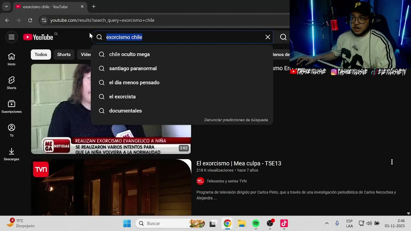The height and width of the screenshot is (231, 411).
Task: Open the Mea culpa video options menu
Action: coord(392,162)
